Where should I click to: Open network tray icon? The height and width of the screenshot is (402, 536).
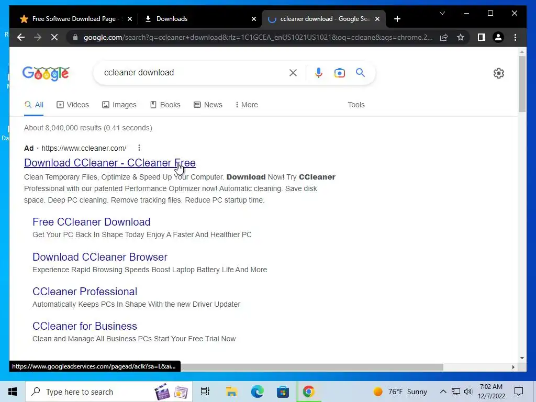pos(456,392)
